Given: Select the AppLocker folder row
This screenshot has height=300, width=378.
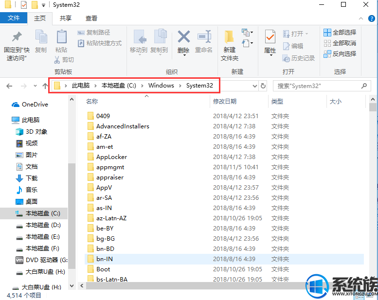Looking at the screenshot, I should (224, 157).
